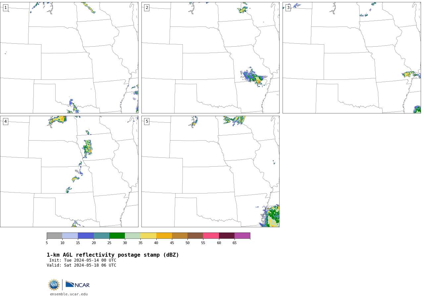Click the colorbar tick label 35

[x=140, y=243]
